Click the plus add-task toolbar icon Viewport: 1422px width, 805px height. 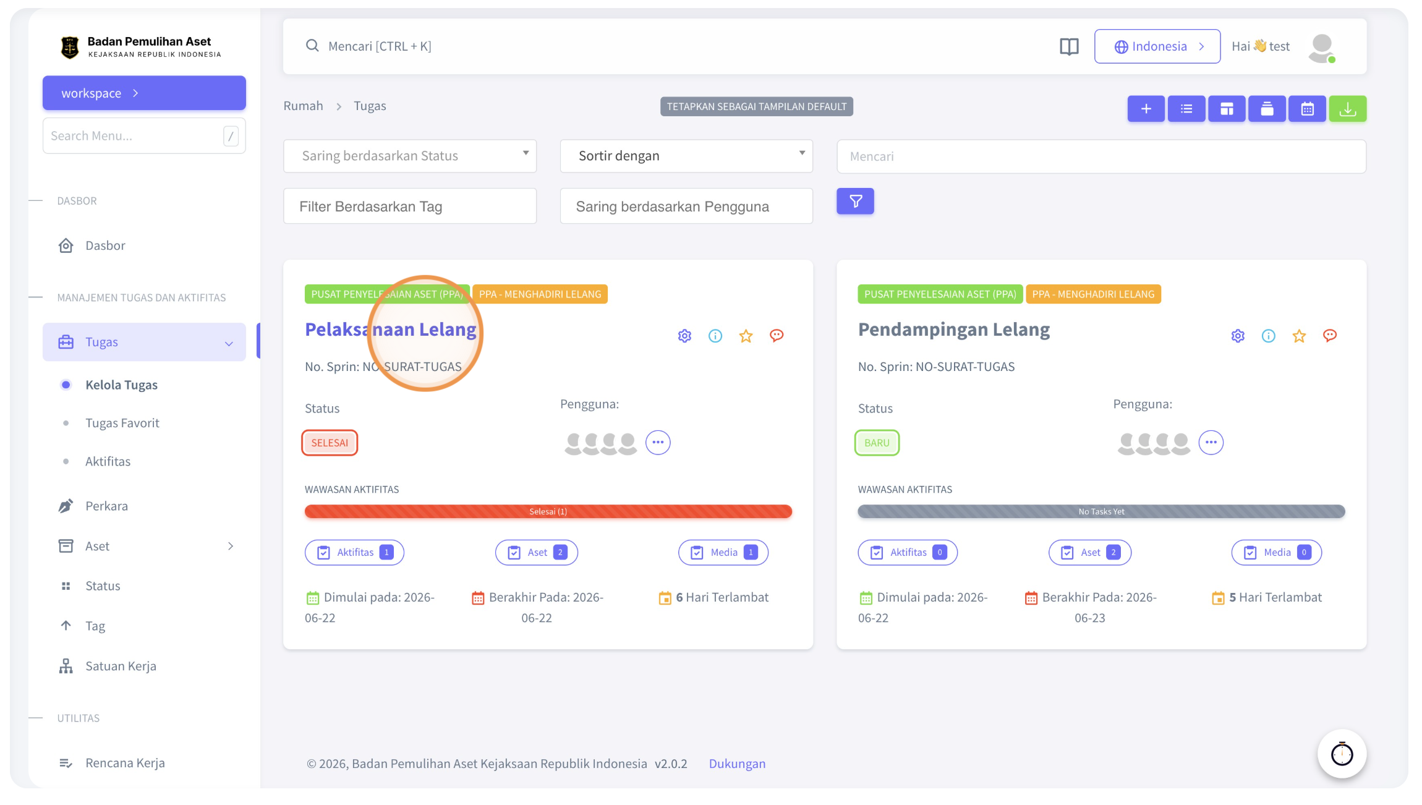(x=1146, y=109)
